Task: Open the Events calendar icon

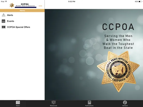Action: (3, 21)
